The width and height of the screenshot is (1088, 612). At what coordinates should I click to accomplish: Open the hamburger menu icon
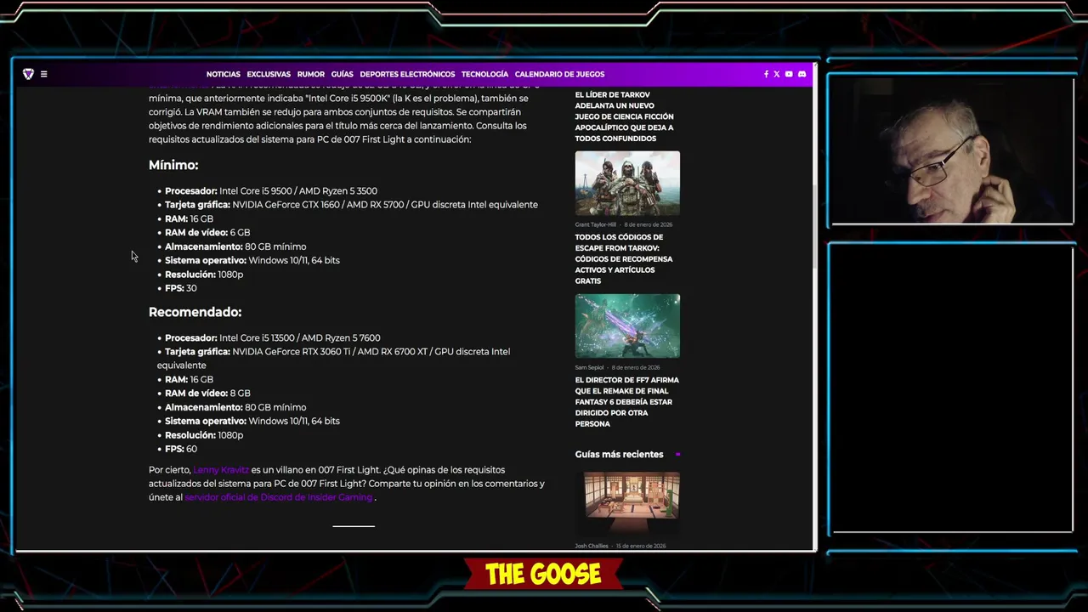tap(44, 74)
